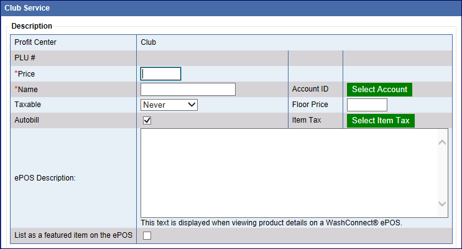Click the PLU # row label
The width and height of the screenshot is (462, 249).
pyautogui.click(x=25, y=59)
